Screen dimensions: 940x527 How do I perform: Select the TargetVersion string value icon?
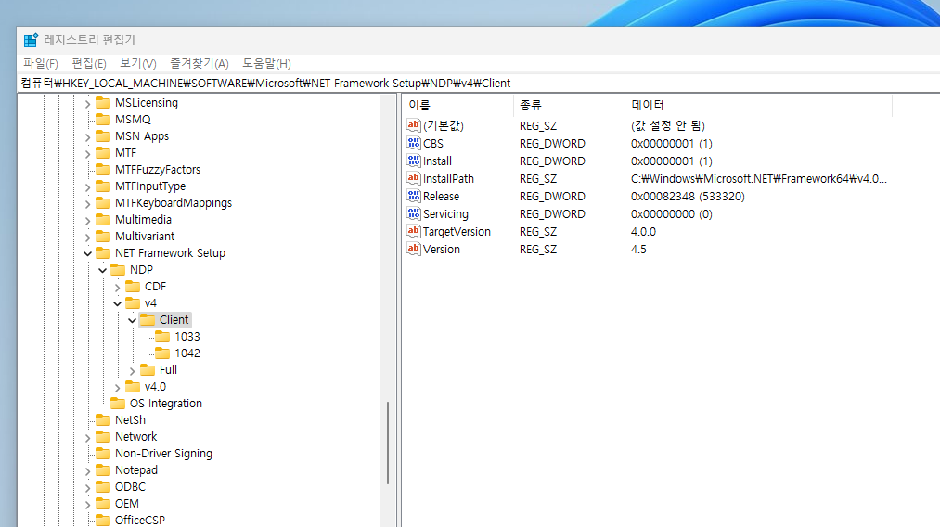click(x=414, y=231)
